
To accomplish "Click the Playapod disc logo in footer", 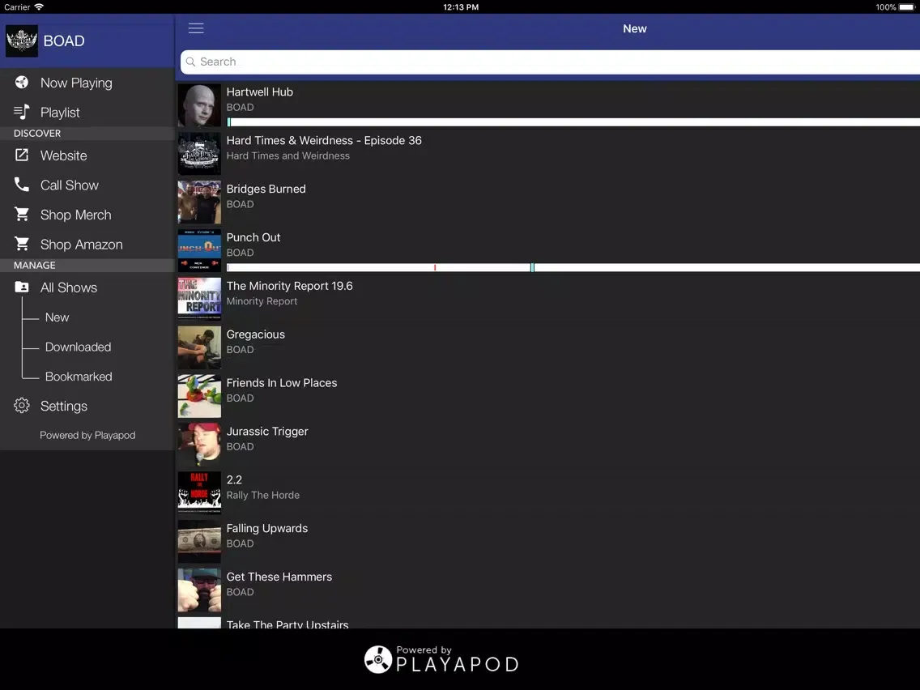I will pos(378,659).
